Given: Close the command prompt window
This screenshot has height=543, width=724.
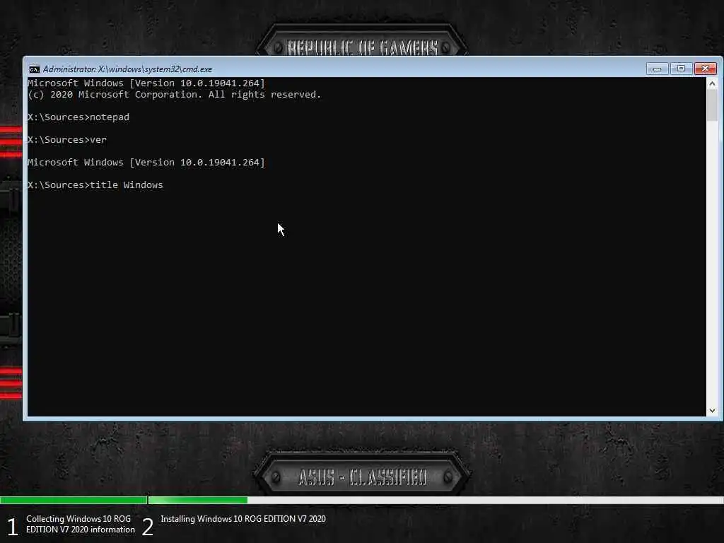Looking at the screenshot, I should click(x=705, y=69).
